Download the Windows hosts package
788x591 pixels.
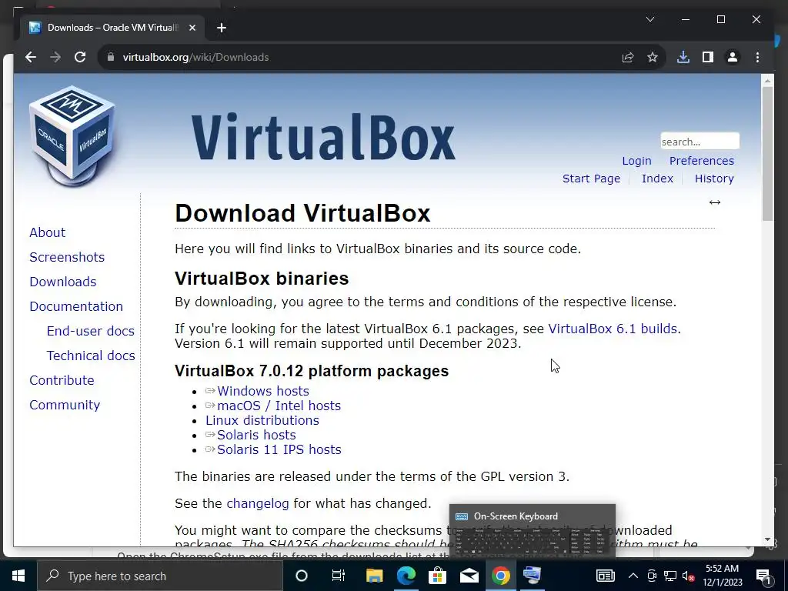click(263, 391)
